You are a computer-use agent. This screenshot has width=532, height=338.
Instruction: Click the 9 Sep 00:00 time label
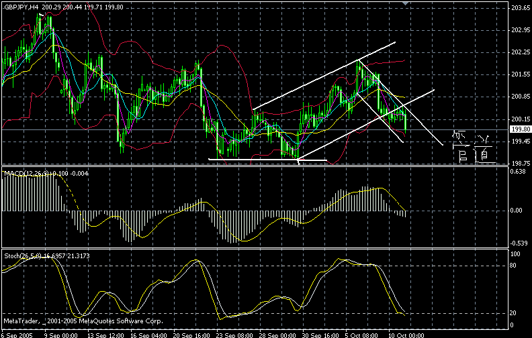(x=60, y=335)
